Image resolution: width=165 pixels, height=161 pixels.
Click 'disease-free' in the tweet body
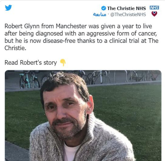coord(59,41)
